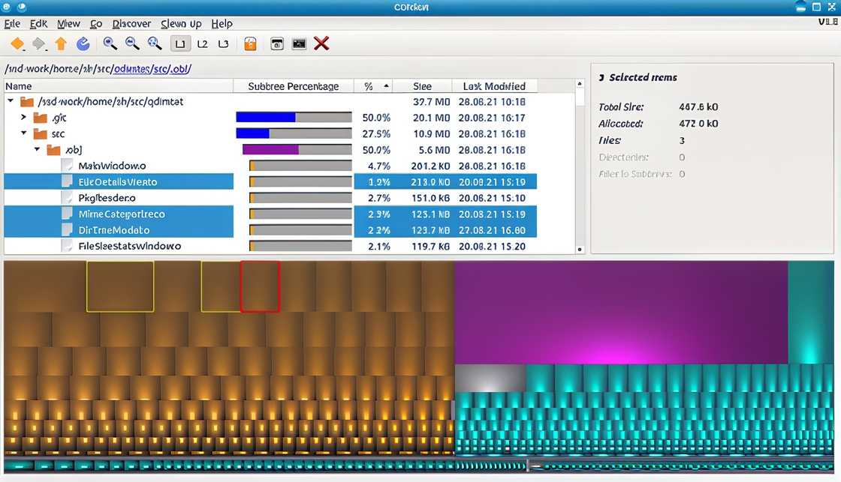Click the blue refresh icon in toolbar
The image size is (841, 482).
point(83,44)
